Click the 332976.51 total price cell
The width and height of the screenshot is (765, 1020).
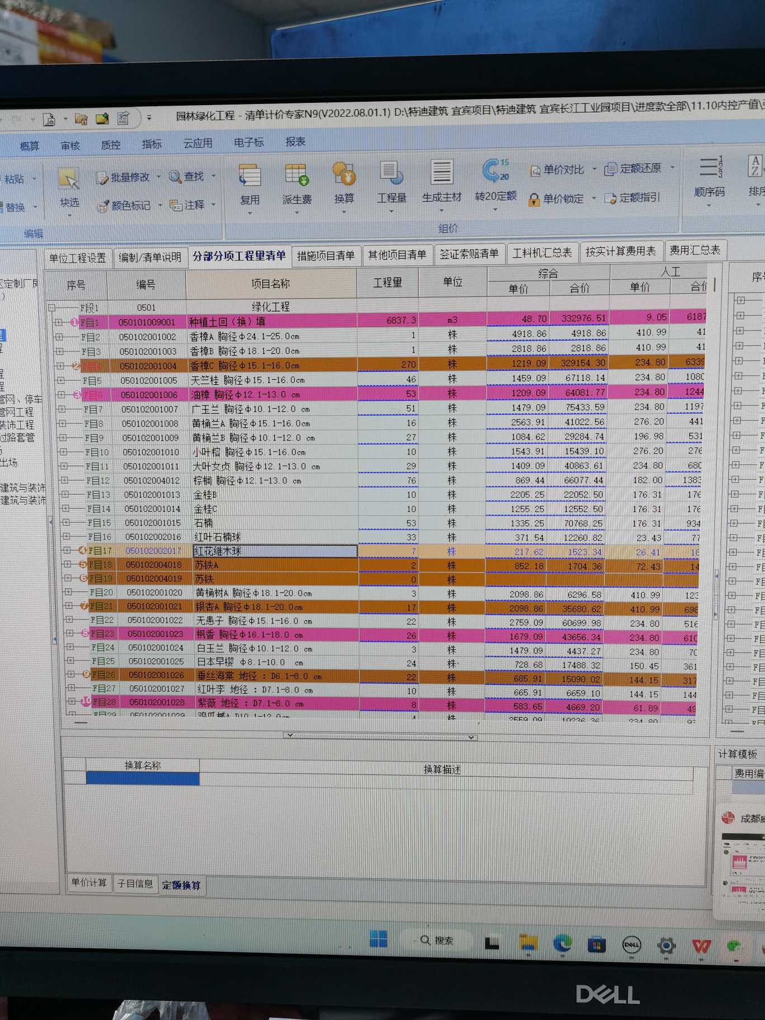point(580,318)
